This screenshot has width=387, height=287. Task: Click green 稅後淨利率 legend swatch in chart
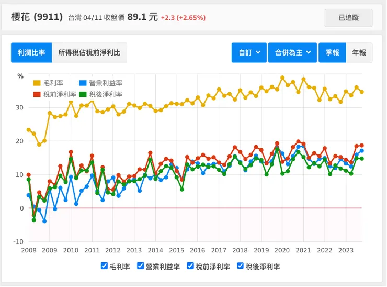pos(83,94)
